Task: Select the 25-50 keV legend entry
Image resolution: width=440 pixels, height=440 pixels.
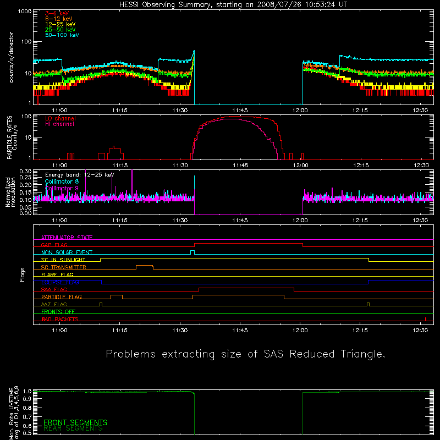Action: point(60,30)
